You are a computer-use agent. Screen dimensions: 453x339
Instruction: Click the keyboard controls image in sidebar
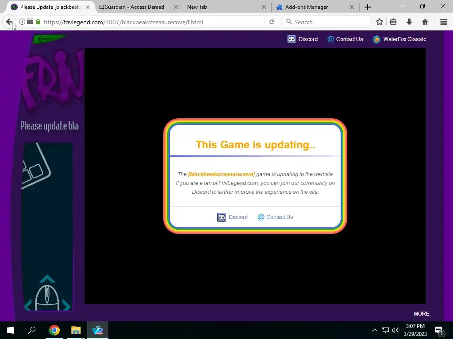(36, 166)
